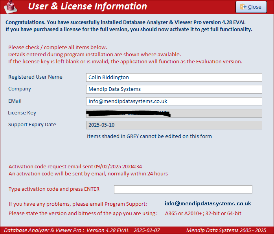
Task: Focus the activation code input box
Action: (x=183, y=189)
